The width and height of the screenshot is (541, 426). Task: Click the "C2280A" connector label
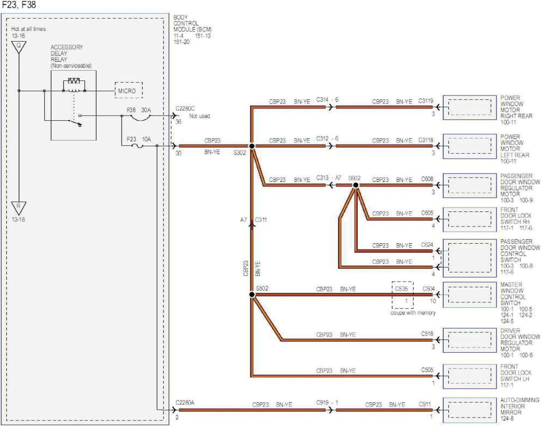(x=185, y=403)
